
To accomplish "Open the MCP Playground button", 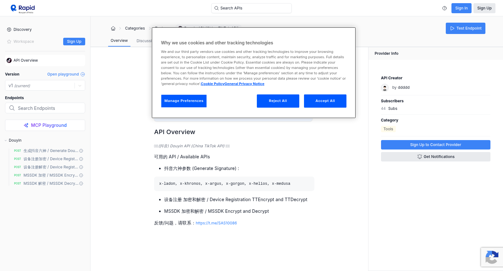I will pyautogui.click(x=45, y=125).
